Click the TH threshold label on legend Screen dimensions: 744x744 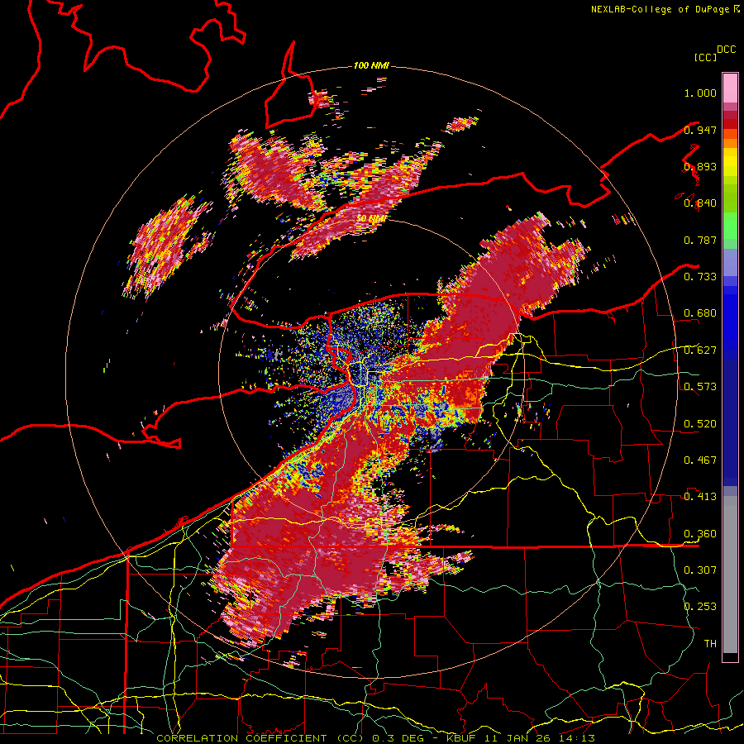(710, 643)
